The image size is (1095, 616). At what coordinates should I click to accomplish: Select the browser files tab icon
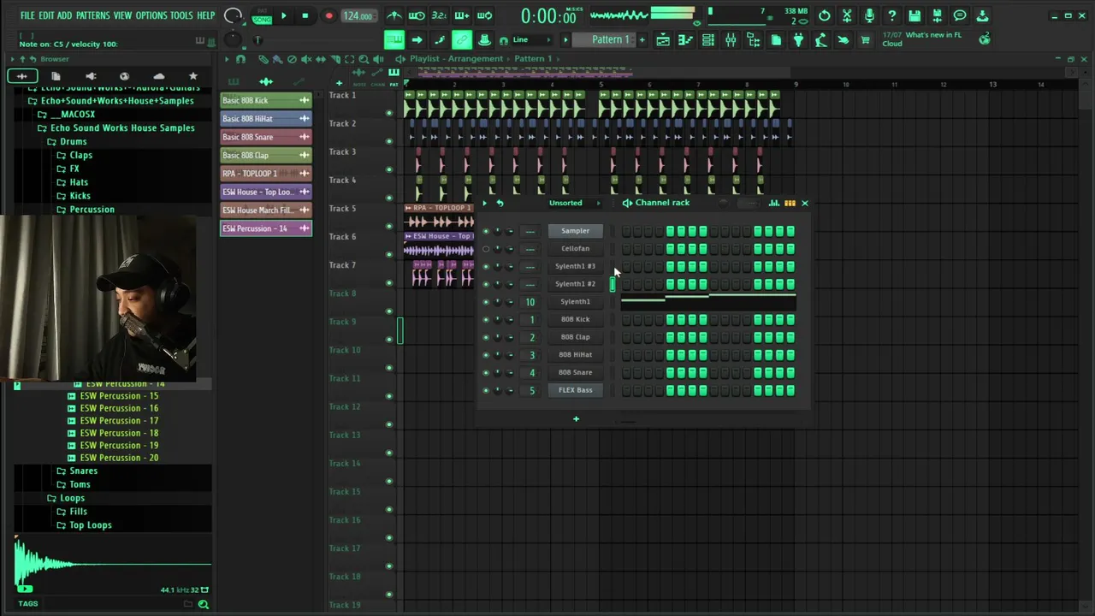click(56, 76)
